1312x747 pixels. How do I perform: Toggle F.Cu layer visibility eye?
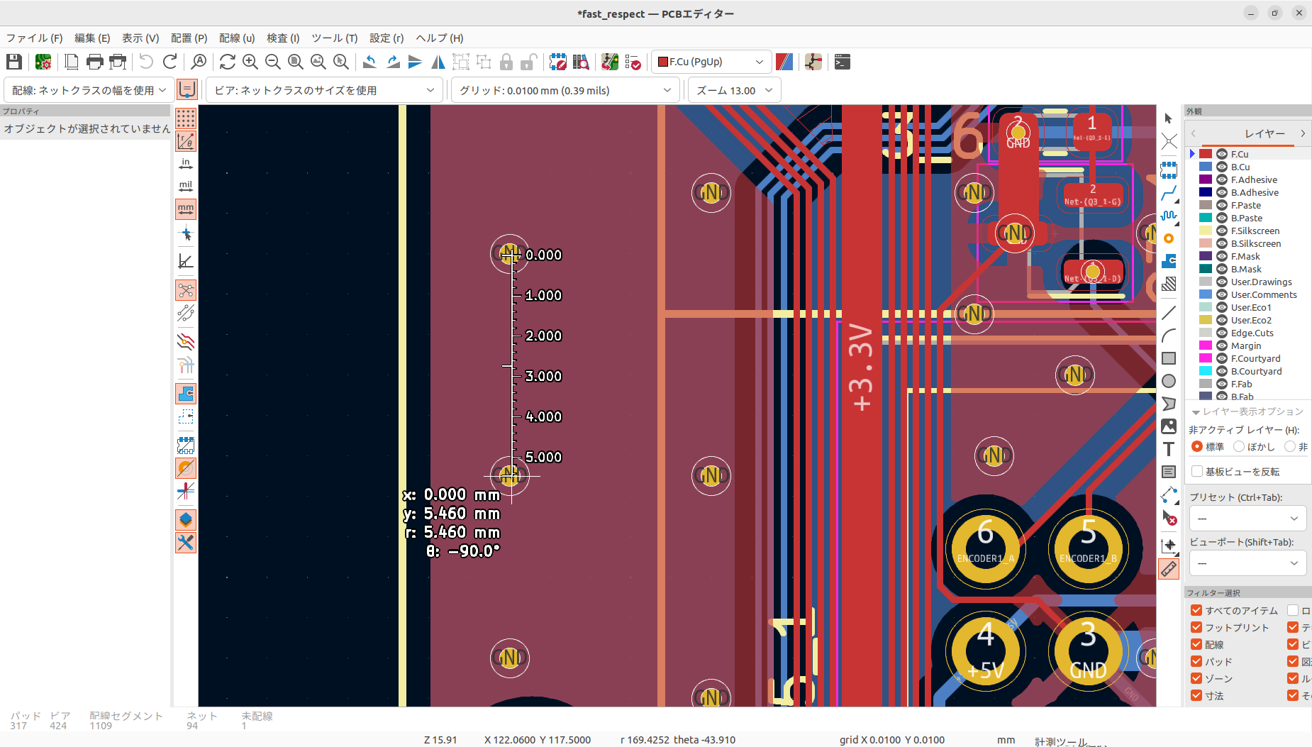[x=1222, y=154]
